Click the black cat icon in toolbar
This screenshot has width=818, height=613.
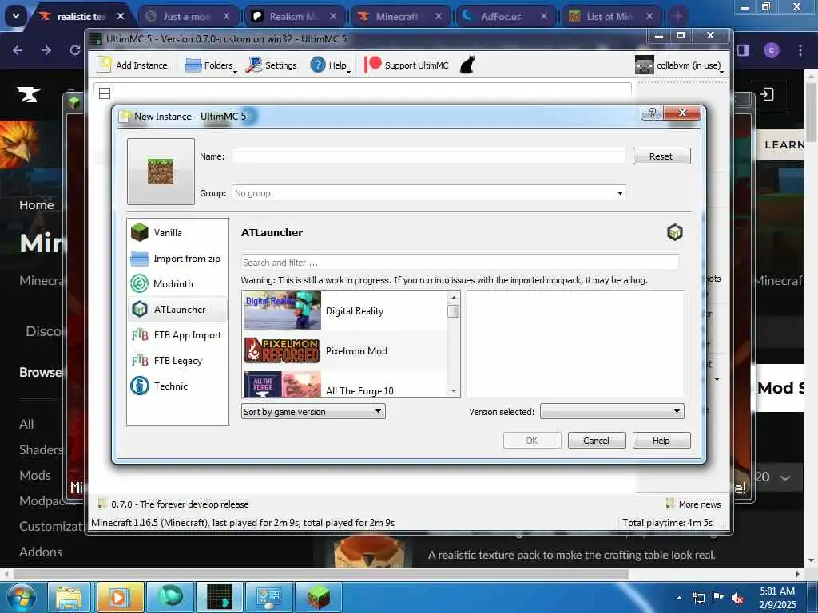point(467,65)
